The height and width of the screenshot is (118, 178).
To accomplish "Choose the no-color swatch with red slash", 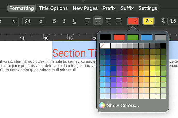I will pyautogui.click(x=102, y=46).
